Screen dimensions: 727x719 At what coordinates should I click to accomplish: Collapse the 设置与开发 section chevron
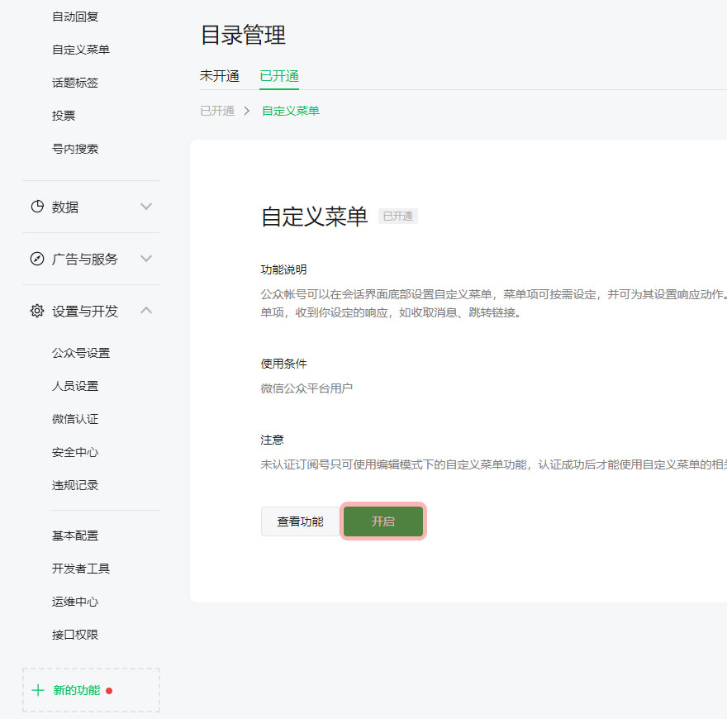pyautogui.click(x=146, y=311)
